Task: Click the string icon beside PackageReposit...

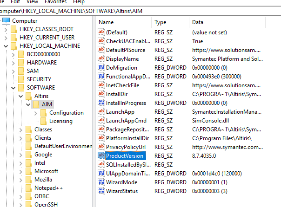Action: tap(101, 129)
